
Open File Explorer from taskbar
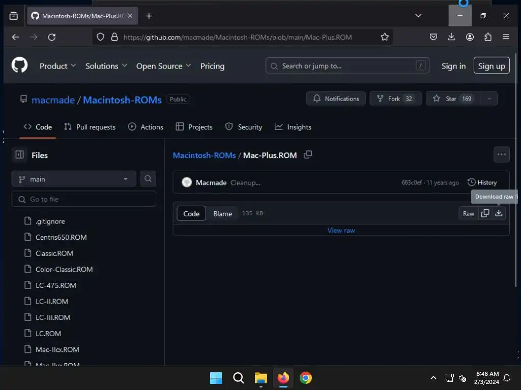click(x=261, y=378)
